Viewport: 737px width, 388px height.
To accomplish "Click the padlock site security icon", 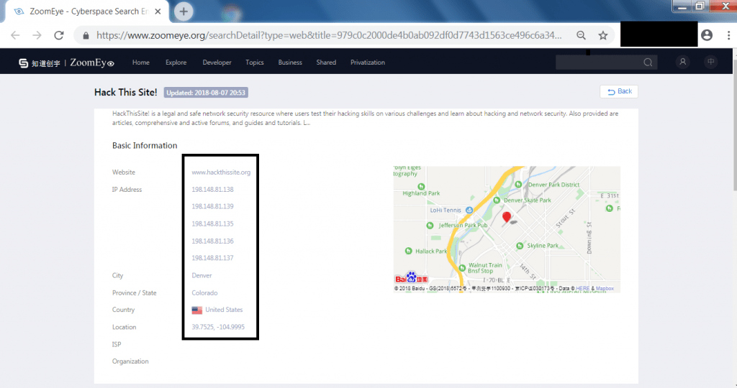I will 86,36.
